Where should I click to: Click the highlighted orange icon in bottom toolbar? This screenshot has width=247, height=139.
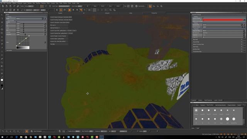tap(27, 131)
